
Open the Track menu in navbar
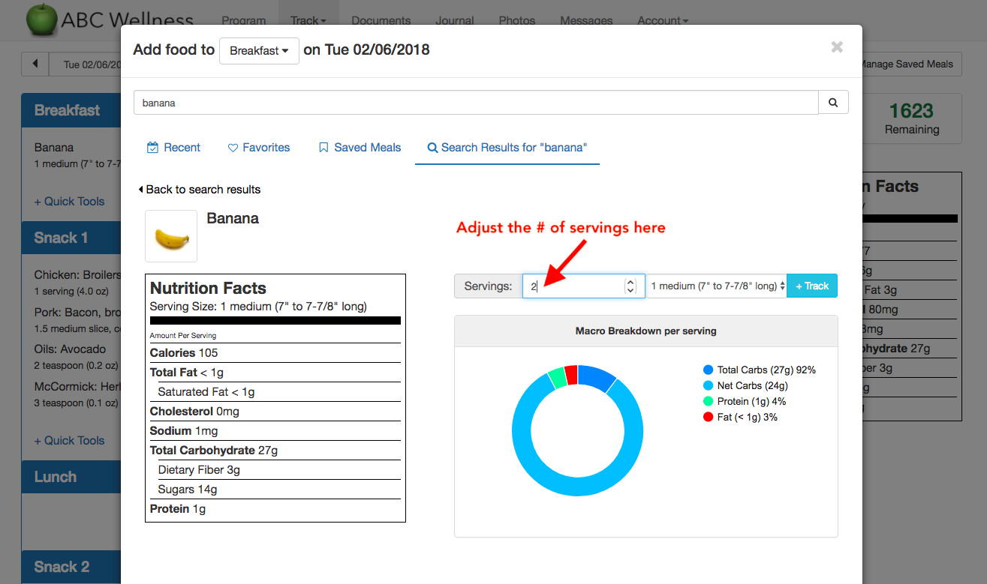(308, 20)
